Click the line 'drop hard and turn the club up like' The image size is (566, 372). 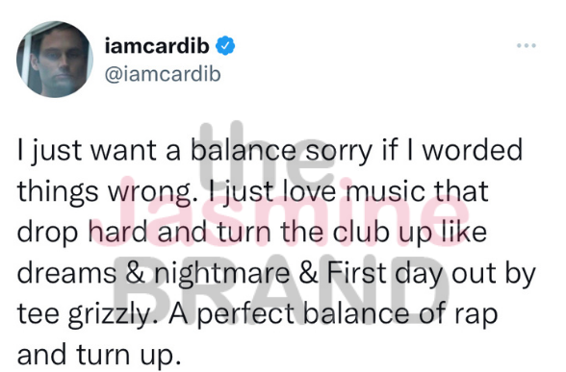(251, 233)
